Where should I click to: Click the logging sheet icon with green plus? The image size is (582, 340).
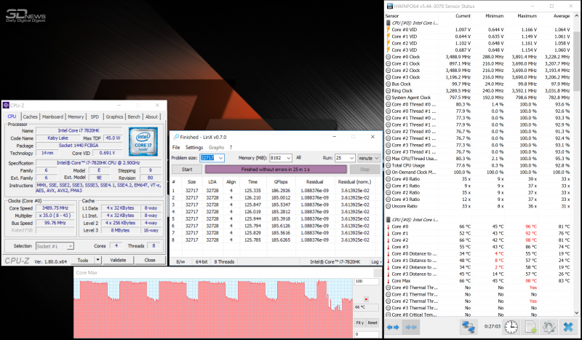530,327
